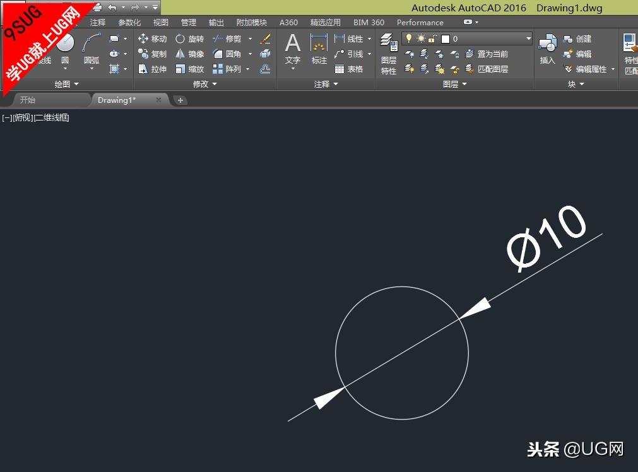Toggle layer freeze sun icon in layer dropdown
This screenshot has width=638, height=472.
[421, 38]
